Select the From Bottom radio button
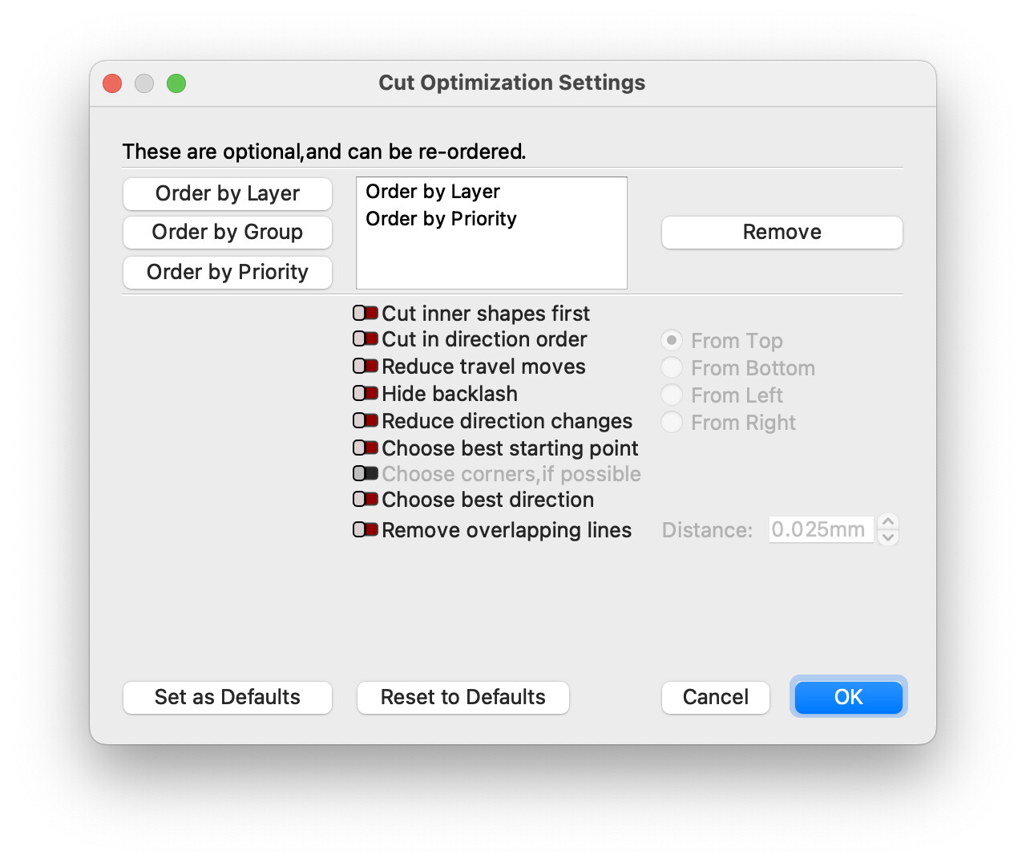Viewport: 1026px width, 863px height. pyautogui.click(x=672, y=368)
